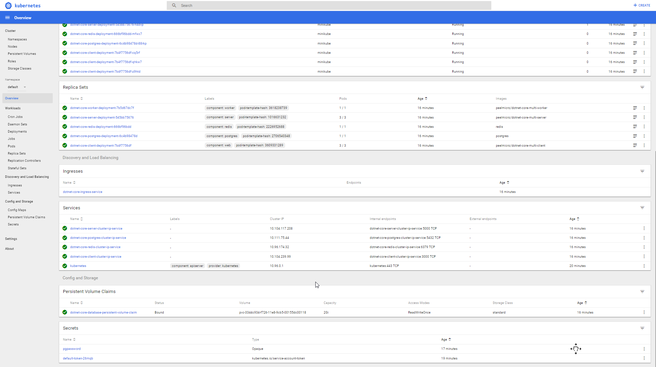
Task: Open logs for worker replica set
Action: (x=635, y=108)
